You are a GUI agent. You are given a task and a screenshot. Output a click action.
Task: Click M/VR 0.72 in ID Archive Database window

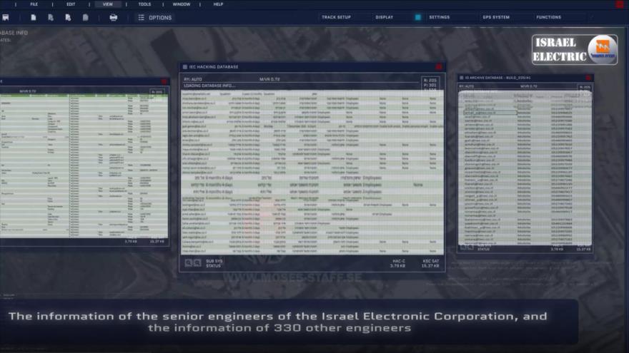(x=529, y=86)
